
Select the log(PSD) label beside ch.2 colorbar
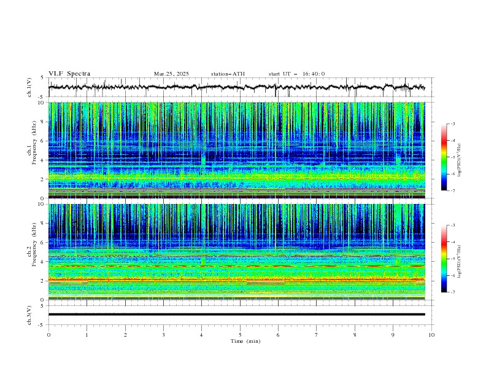(x=460, y=262)
